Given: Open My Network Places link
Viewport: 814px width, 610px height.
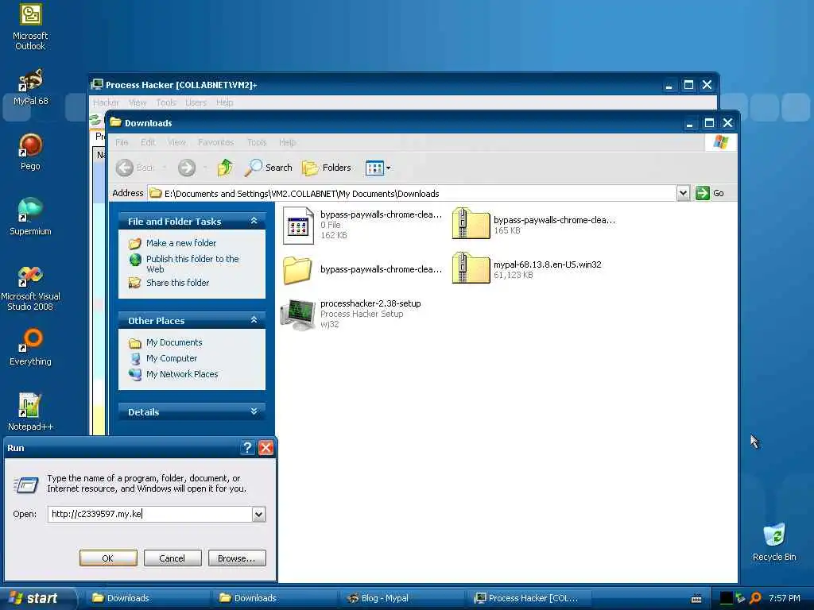Looking at the screenshot, I should [x=182, y=374].
